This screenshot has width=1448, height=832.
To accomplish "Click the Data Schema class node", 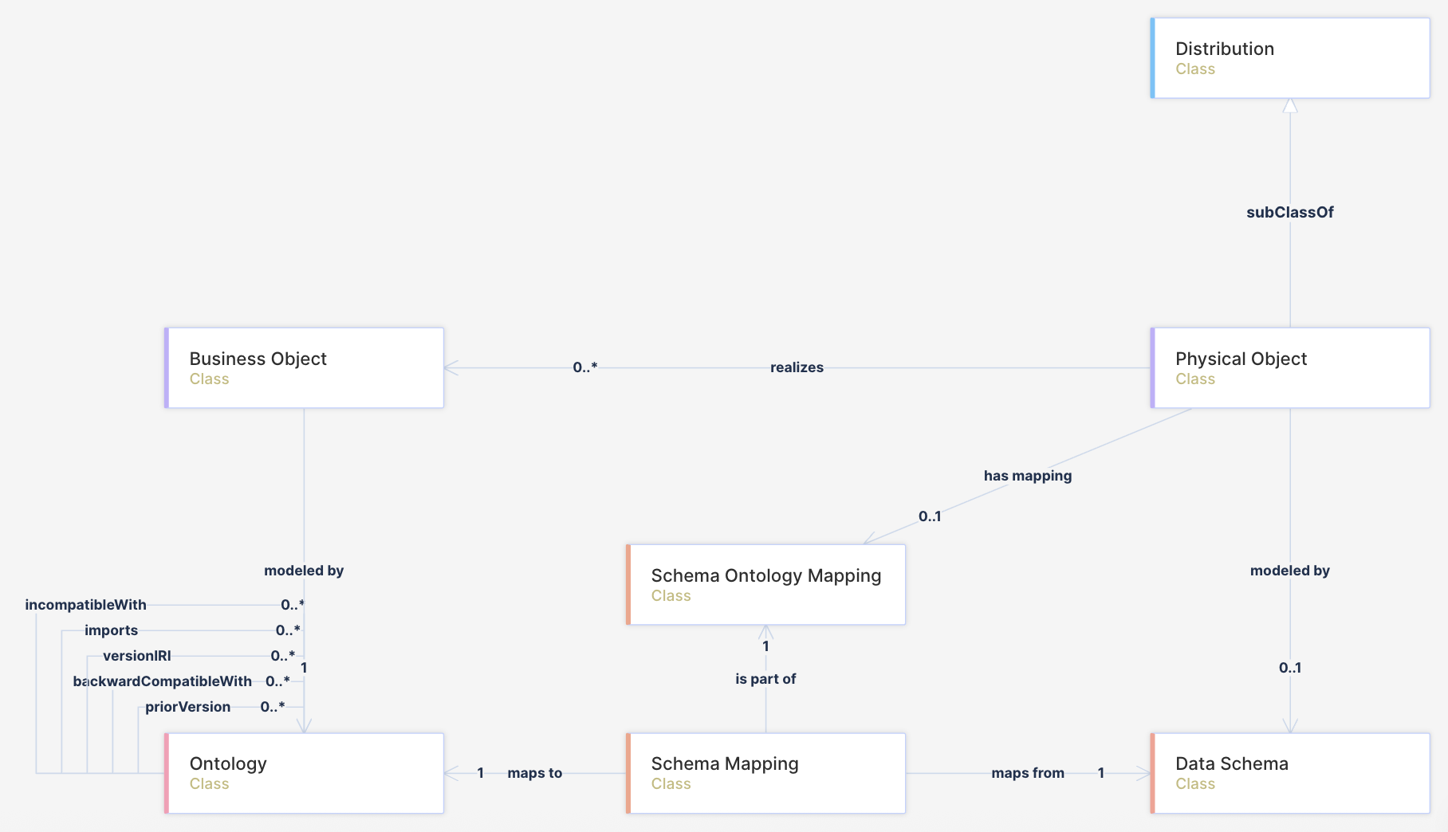I will click(1289, 773).
